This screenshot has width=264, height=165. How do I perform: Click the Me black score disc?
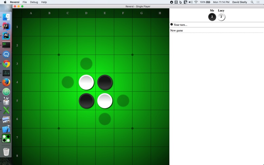pos(212,17)
